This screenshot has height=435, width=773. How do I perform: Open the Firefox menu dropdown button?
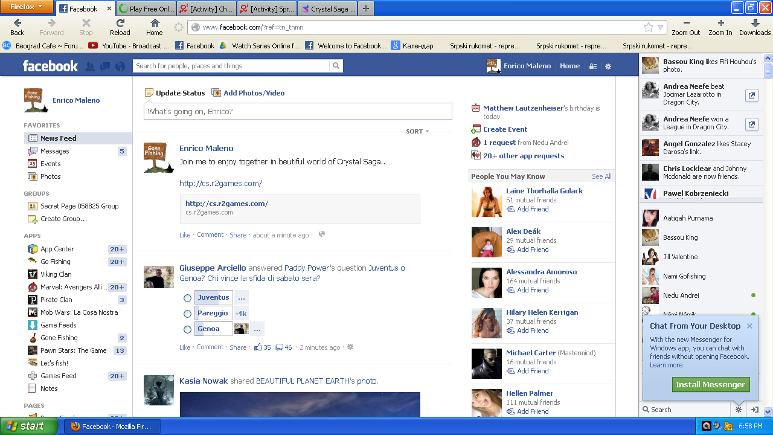[x=27, y=7]
